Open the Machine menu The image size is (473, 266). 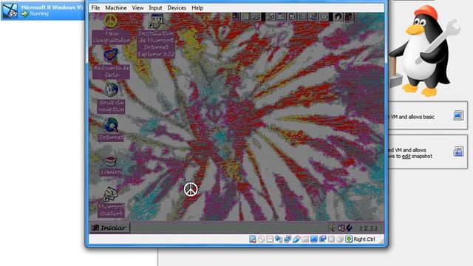point(116,8)
